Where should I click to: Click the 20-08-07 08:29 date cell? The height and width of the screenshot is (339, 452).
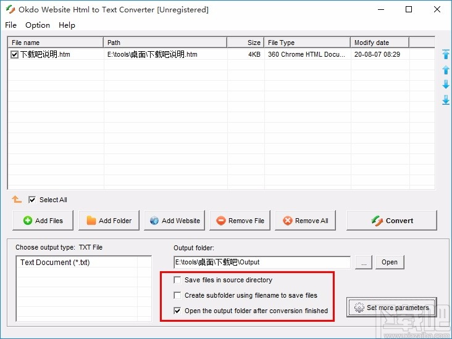click(x=377, y=54)
